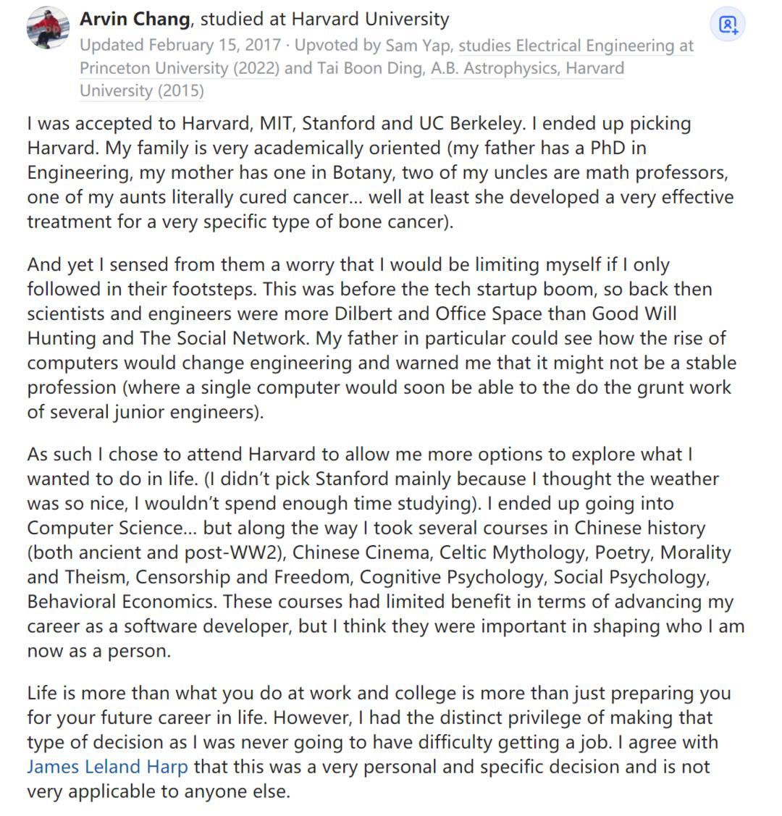Click the 'studied at Harvard University' credential
The height and width of the screenshot is (816, 782).
click(324, 19)
